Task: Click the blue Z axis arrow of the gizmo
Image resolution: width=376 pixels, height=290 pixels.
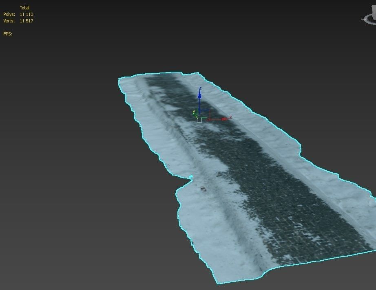Action: 199,96
